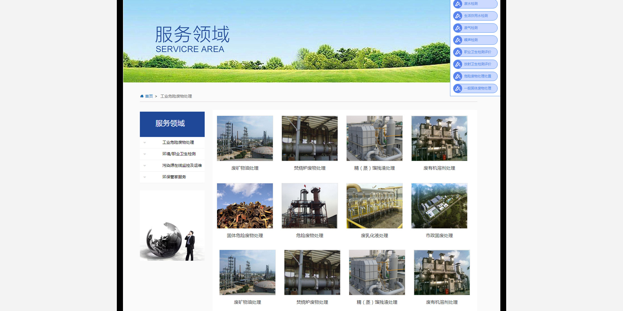Click the bottom-row 废有机溶剂处理 caption

tap(442, 302)
